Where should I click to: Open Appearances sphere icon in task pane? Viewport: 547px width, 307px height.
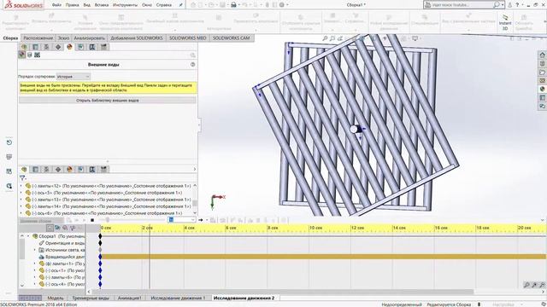(x=542, y=89)
